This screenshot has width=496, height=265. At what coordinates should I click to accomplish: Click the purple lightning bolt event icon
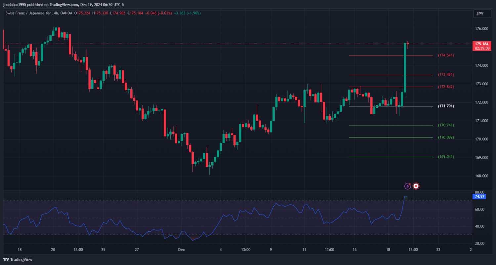point(408,186)
